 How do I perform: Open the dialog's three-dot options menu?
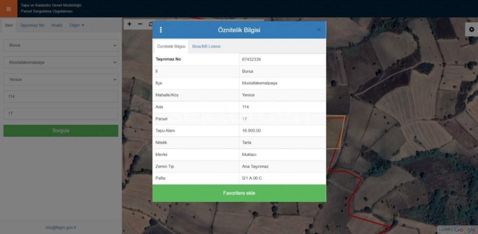pos(161,30)
